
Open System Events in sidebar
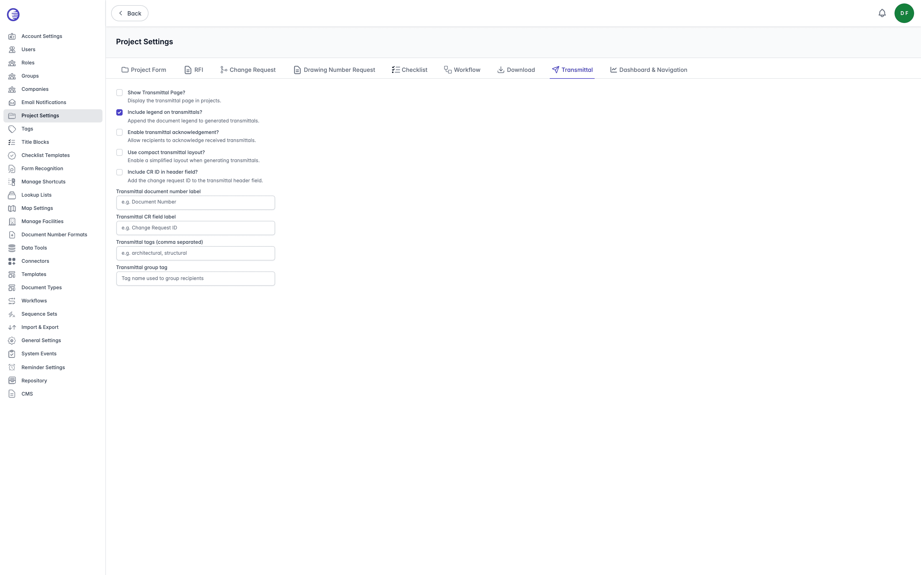point(53,354)
